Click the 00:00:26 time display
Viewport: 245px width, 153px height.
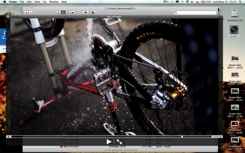pos(217,137)
